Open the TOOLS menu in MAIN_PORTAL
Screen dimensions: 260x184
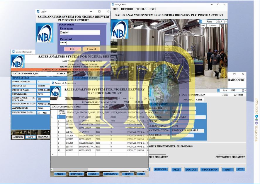pyautogui.click(x=141, y=9)
